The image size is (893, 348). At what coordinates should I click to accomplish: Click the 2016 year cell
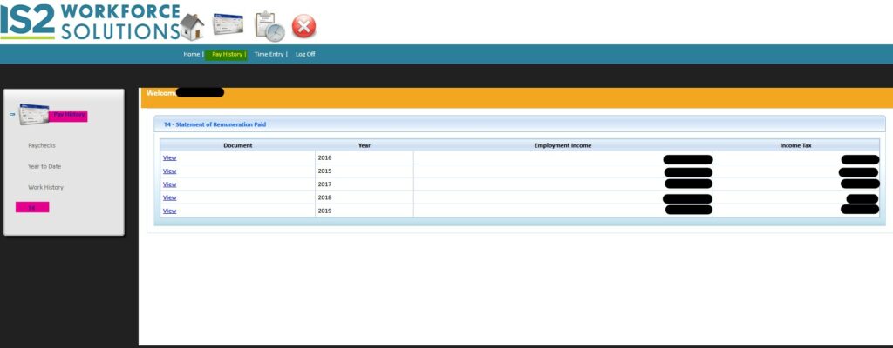pos(365,157)
